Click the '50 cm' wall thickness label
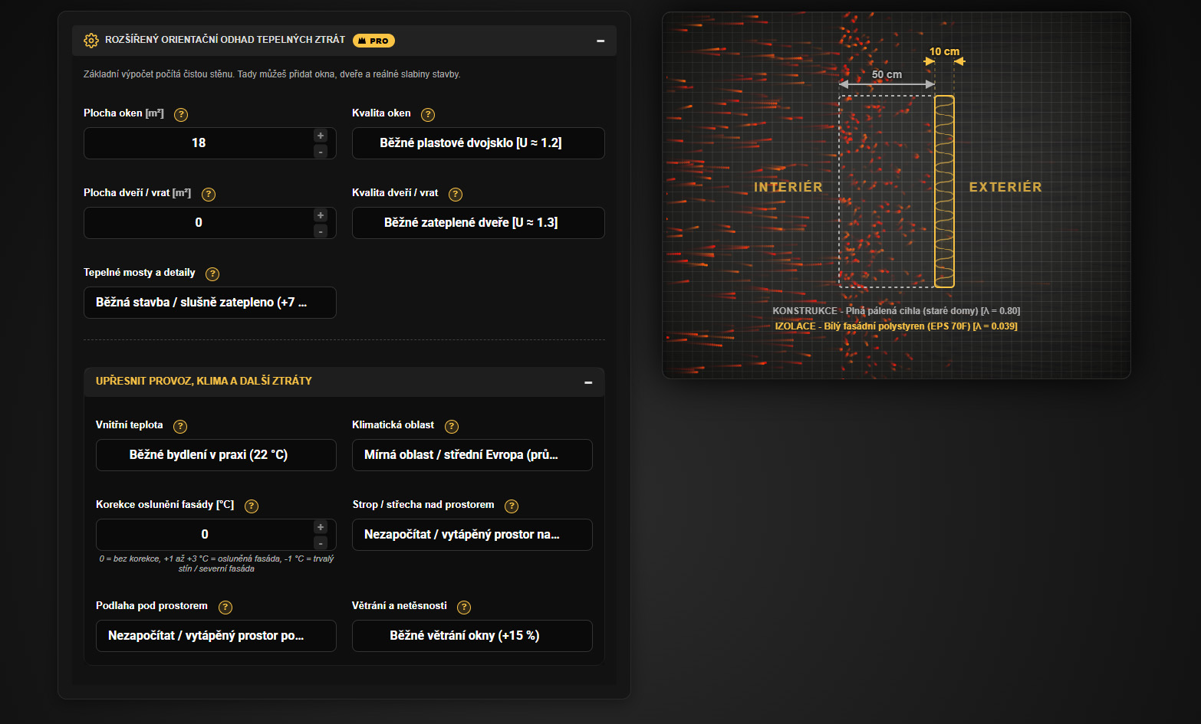This screenshot has width=1201, height=724. coord(887,74)
